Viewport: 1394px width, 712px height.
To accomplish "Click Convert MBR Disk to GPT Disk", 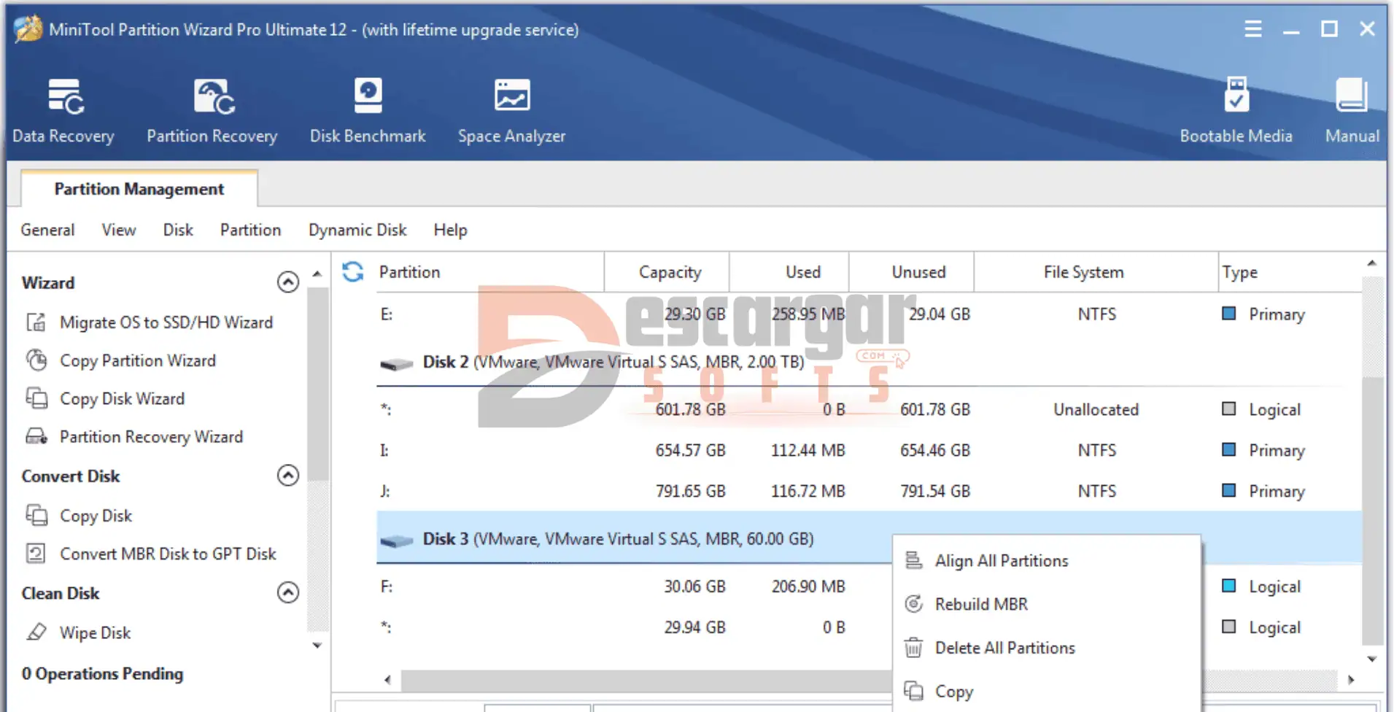I will (168, 554).
